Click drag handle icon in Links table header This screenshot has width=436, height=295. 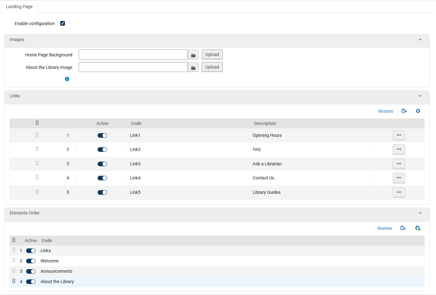pos(37,123)
